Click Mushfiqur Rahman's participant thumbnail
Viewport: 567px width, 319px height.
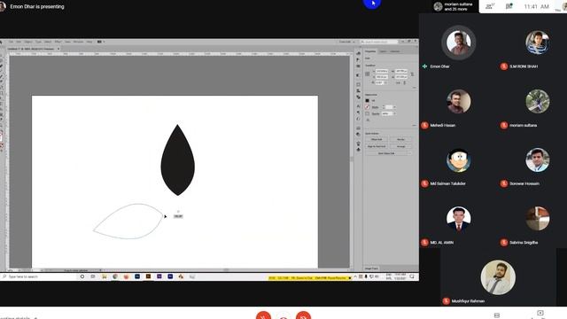pyautogui.click(x=498, y=277)
